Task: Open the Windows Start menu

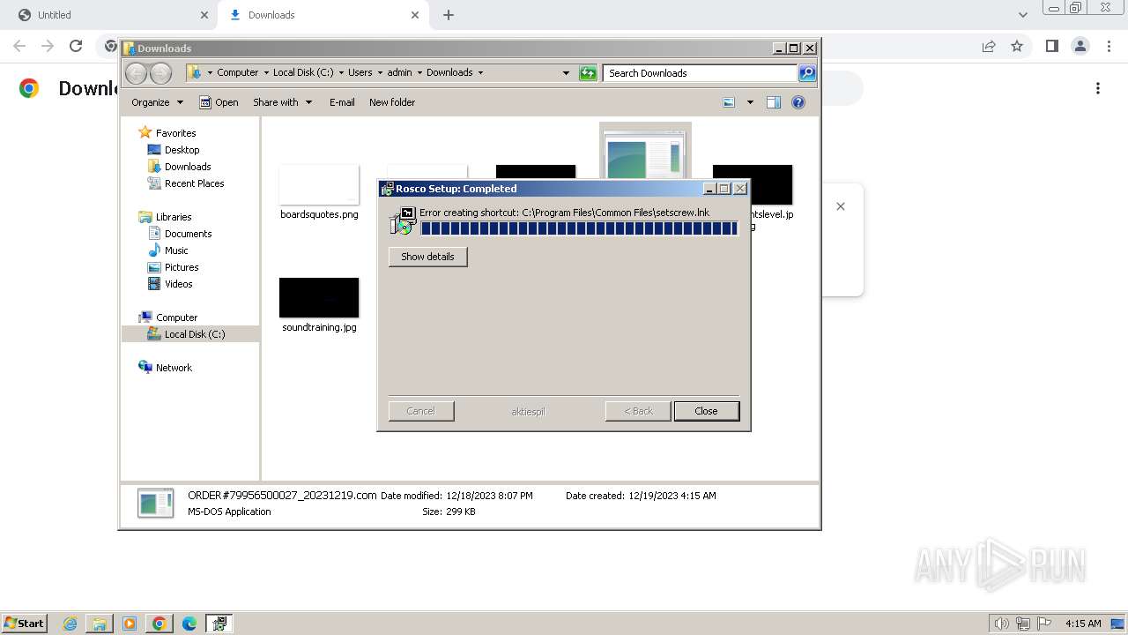Action: (24, 623)
